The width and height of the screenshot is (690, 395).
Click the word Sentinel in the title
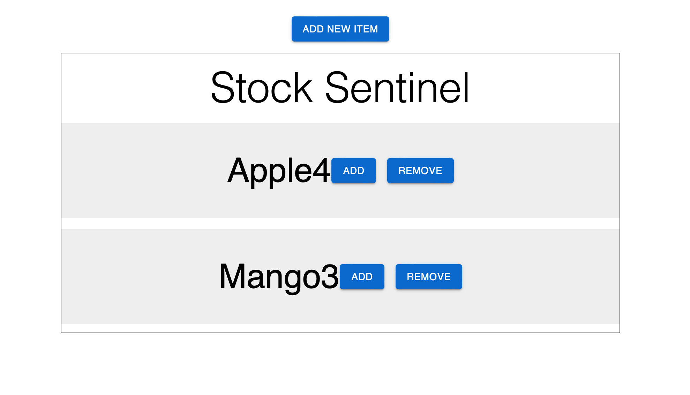pyautogui.click(x=397, y=88)
